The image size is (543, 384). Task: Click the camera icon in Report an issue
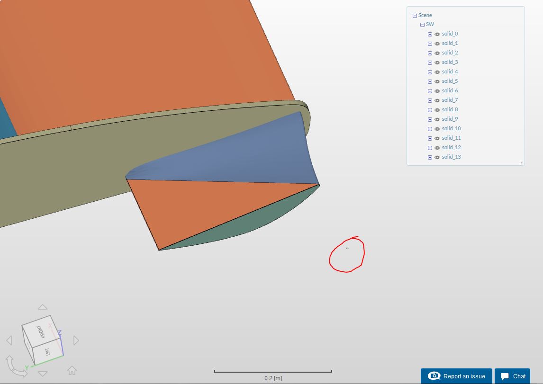pyautogui.click(x=434, y=375)
